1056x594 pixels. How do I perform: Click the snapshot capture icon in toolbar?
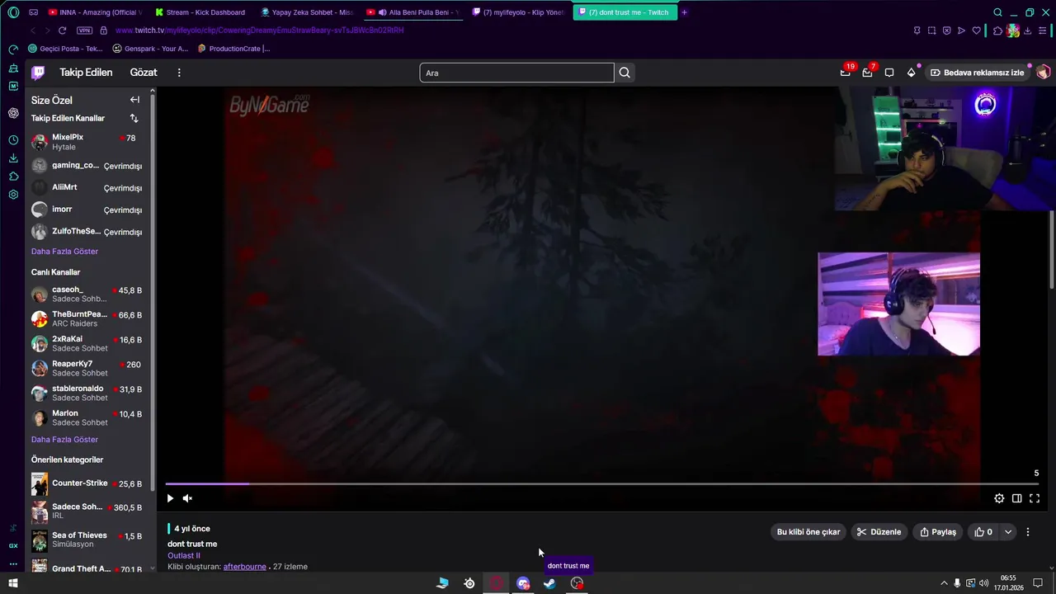931,31
